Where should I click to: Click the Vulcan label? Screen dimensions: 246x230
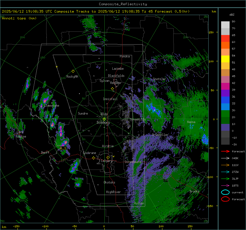[139, 203]
